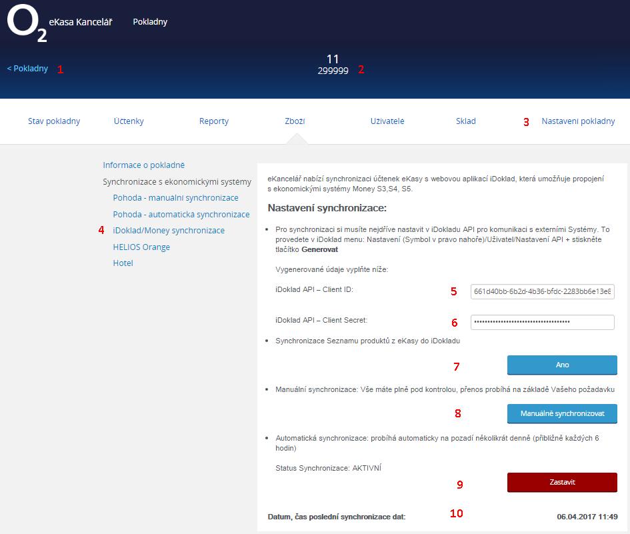Open Informace o pokladně link
The image size is (630, 534).
pyautogui.click(x=144, y=165)
